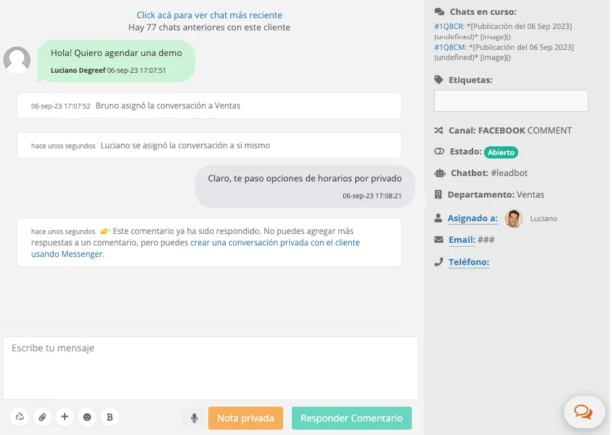Click the 'Luciano' assigned agent name
Screen dimensions: 612x435
pos(544,219)
